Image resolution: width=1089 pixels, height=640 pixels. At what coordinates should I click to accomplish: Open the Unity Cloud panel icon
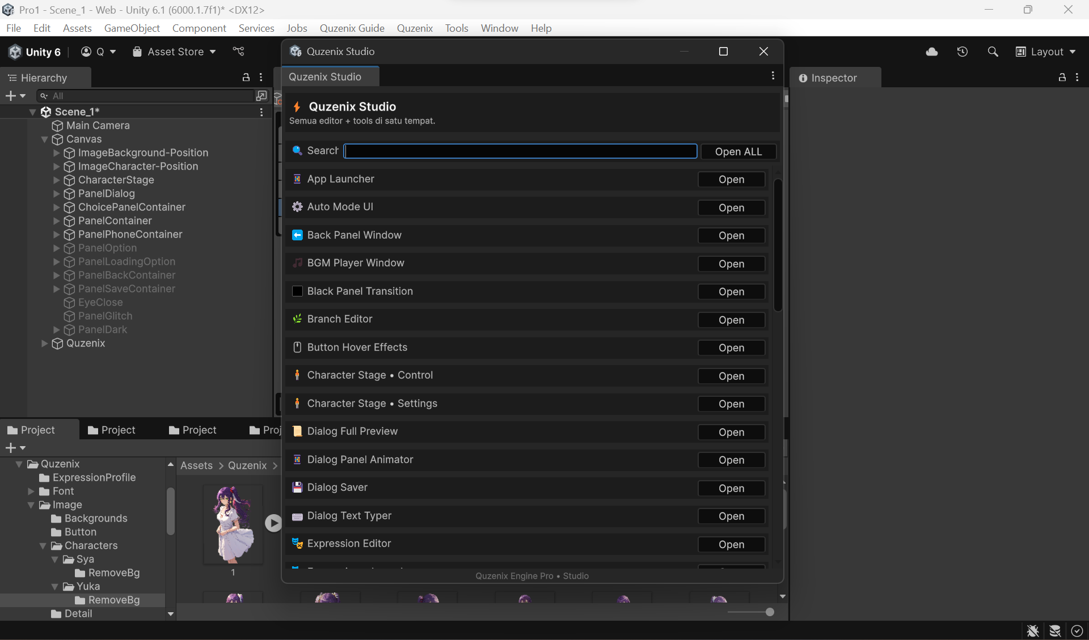pos(932,52)
